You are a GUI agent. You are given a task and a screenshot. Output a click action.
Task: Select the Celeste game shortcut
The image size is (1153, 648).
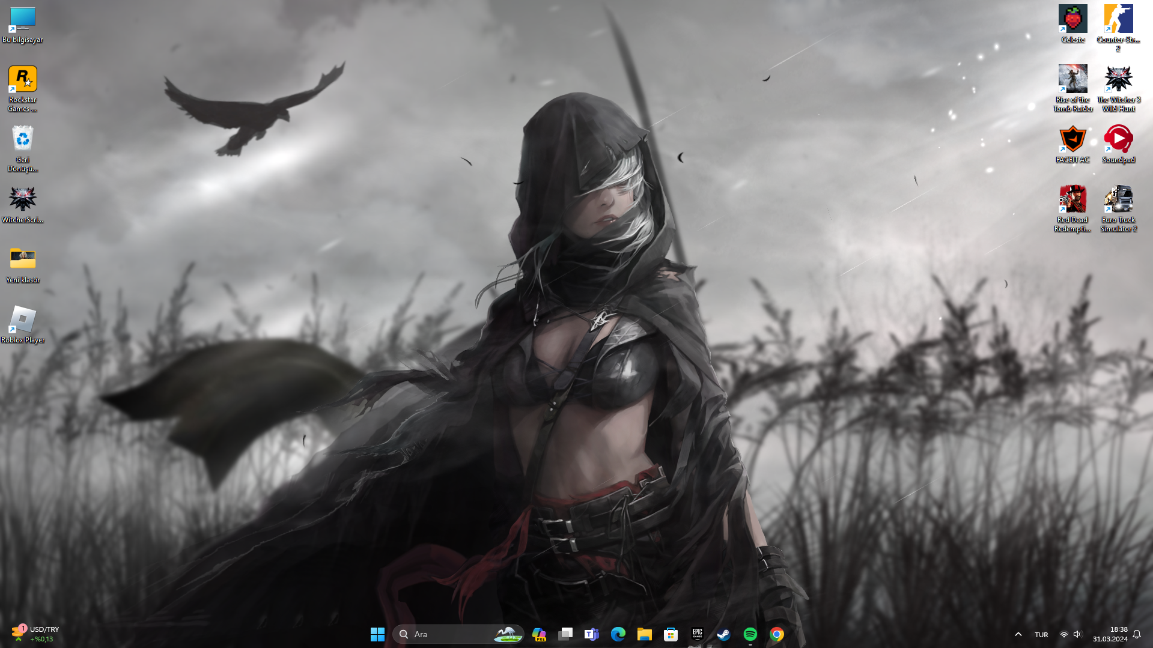(1072, 25)
